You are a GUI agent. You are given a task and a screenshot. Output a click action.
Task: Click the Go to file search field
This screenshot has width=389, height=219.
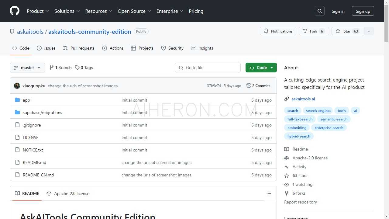(208, 68)
